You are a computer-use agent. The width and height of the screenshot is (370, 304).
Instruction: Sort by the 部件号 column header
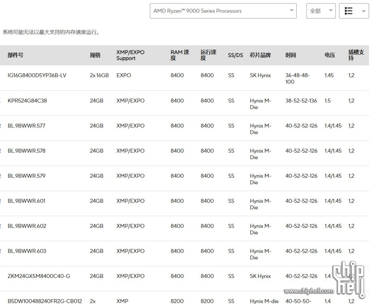pyautogui.click(x=15, y=55)
